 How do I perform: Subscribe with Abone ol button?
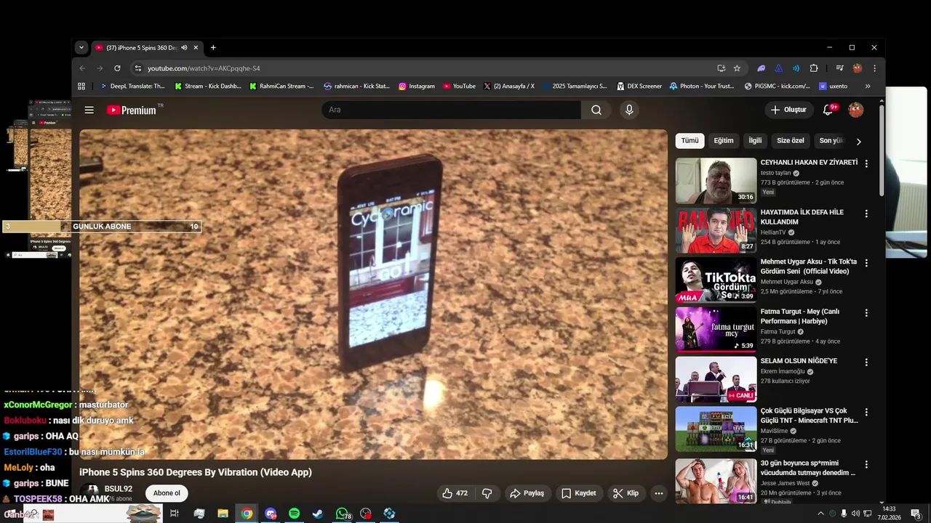(167, 493)
